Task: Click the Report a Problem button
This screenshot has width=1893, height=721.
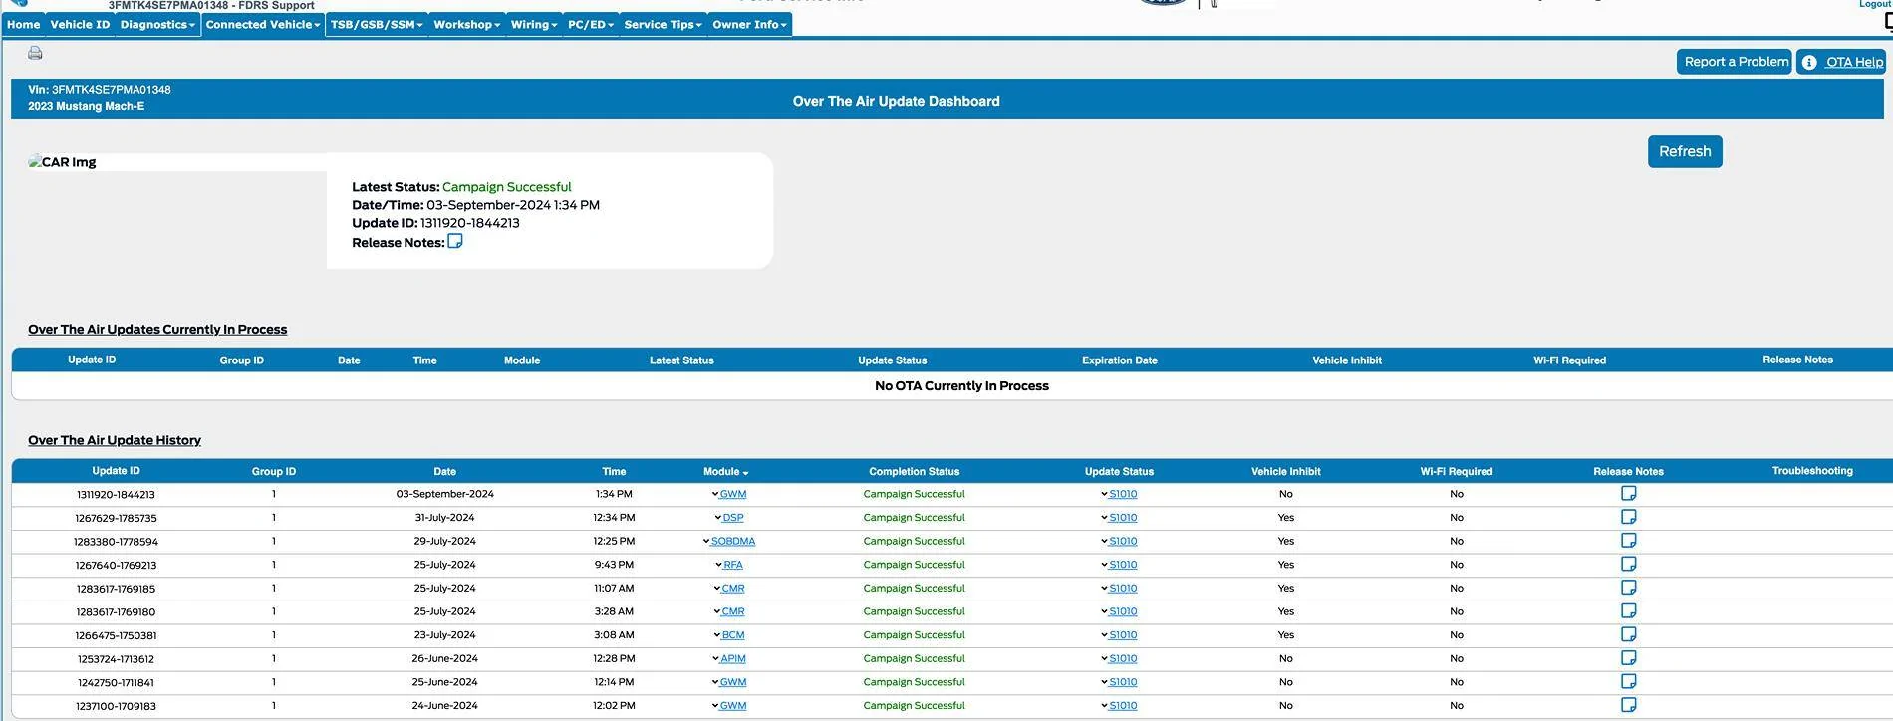Action: (x=1735, y=62)
